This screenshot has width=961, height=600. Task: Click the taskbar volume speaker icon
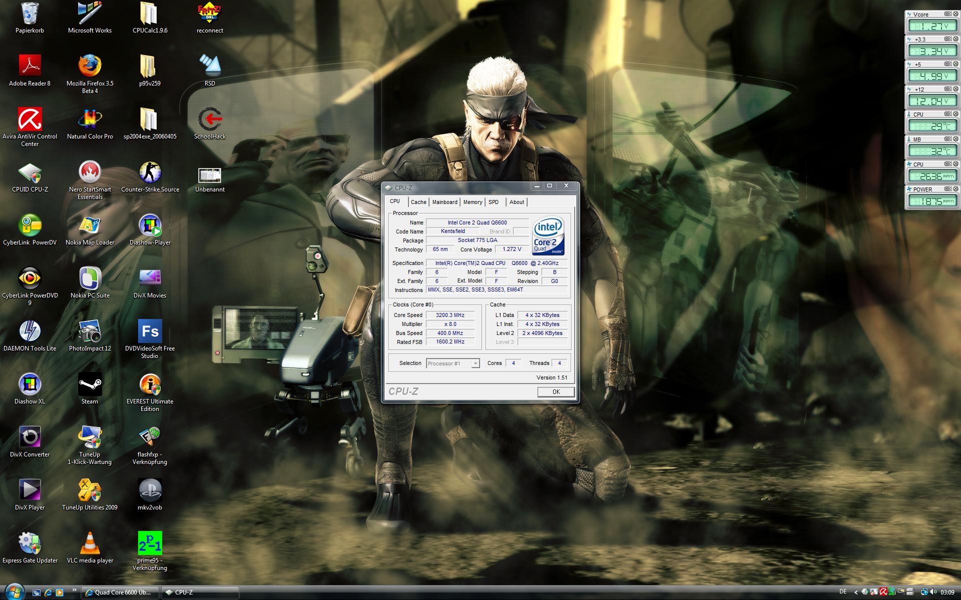click(933, 592)
